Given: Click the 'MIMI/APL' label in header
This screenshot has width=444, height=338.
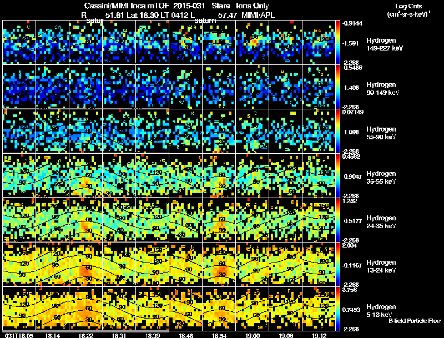Looking at the screenshot, I should pos(258,16).
